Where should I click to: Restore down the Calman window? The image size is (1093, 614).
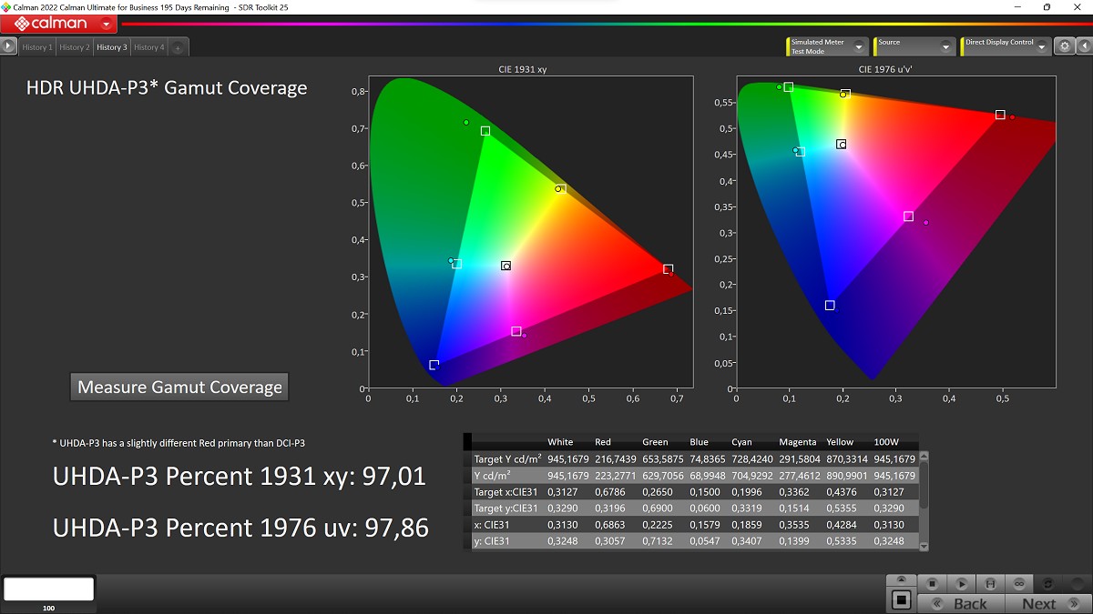tap(1047, 7)
